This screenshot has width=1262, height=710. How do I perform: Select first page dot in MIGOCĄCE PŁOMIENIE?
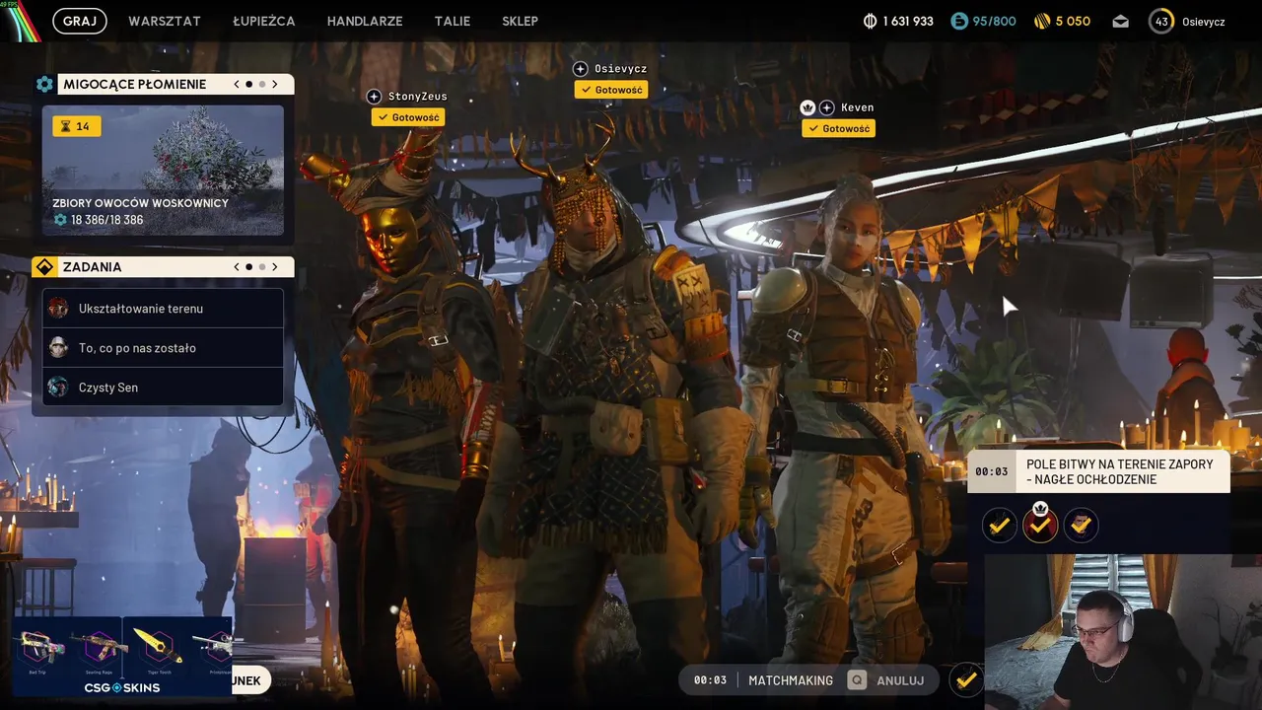(x=249, y=84)
